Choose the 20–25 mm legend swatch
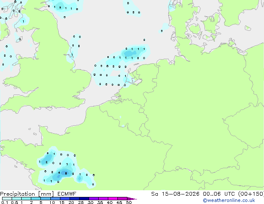Screen dimensions: 264x204 point(74,199)
